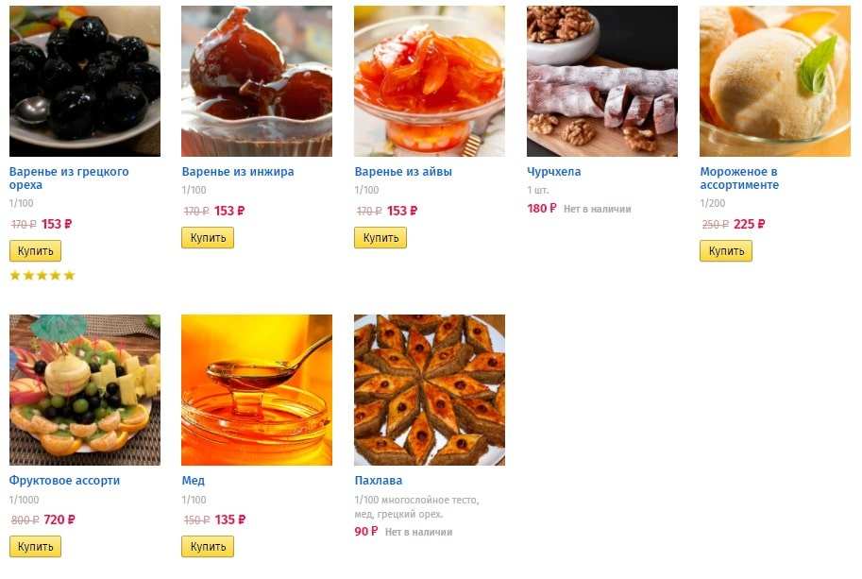Open the honey product photo
This screenshot has width=862, height=579.
[x=257, y=390]
